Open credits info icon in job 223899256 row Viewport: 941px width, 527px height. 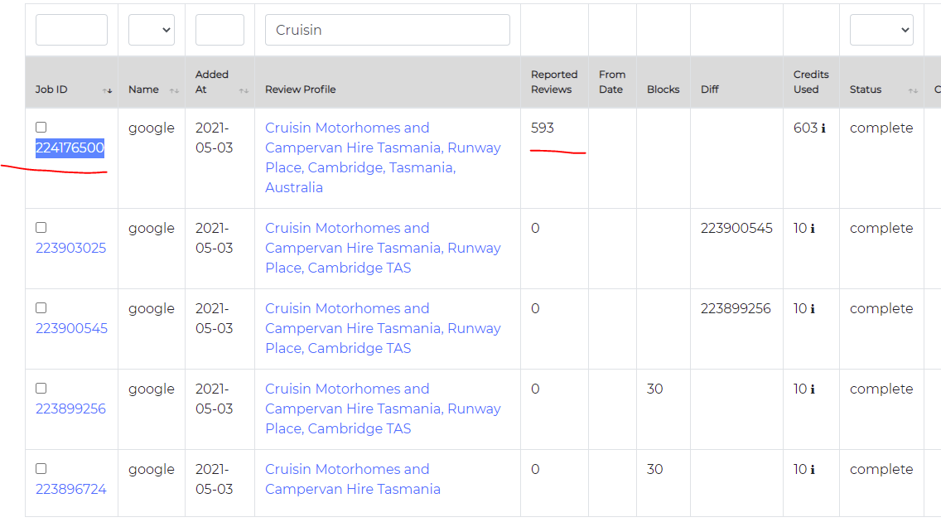(x=813, y=389)
